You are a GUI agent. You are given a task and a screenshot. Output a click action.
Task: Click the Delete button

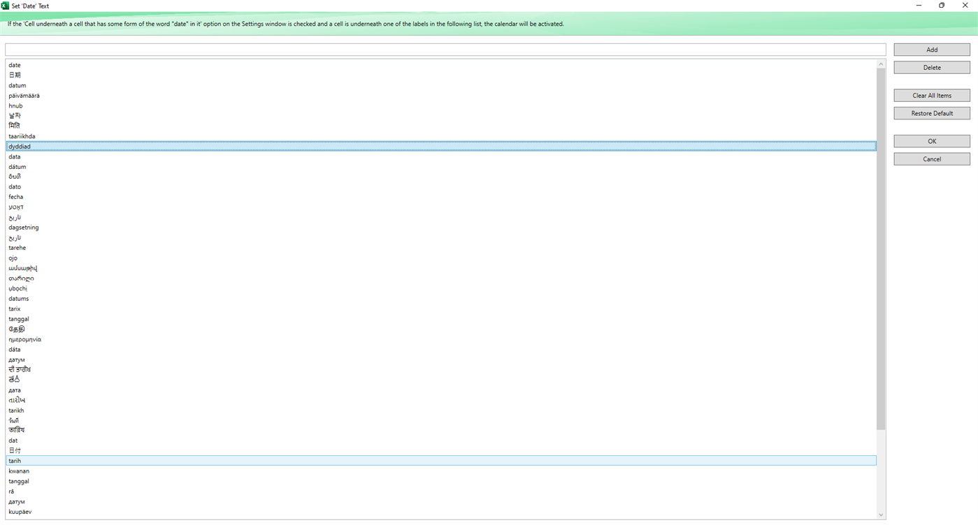tap(931, 67)
